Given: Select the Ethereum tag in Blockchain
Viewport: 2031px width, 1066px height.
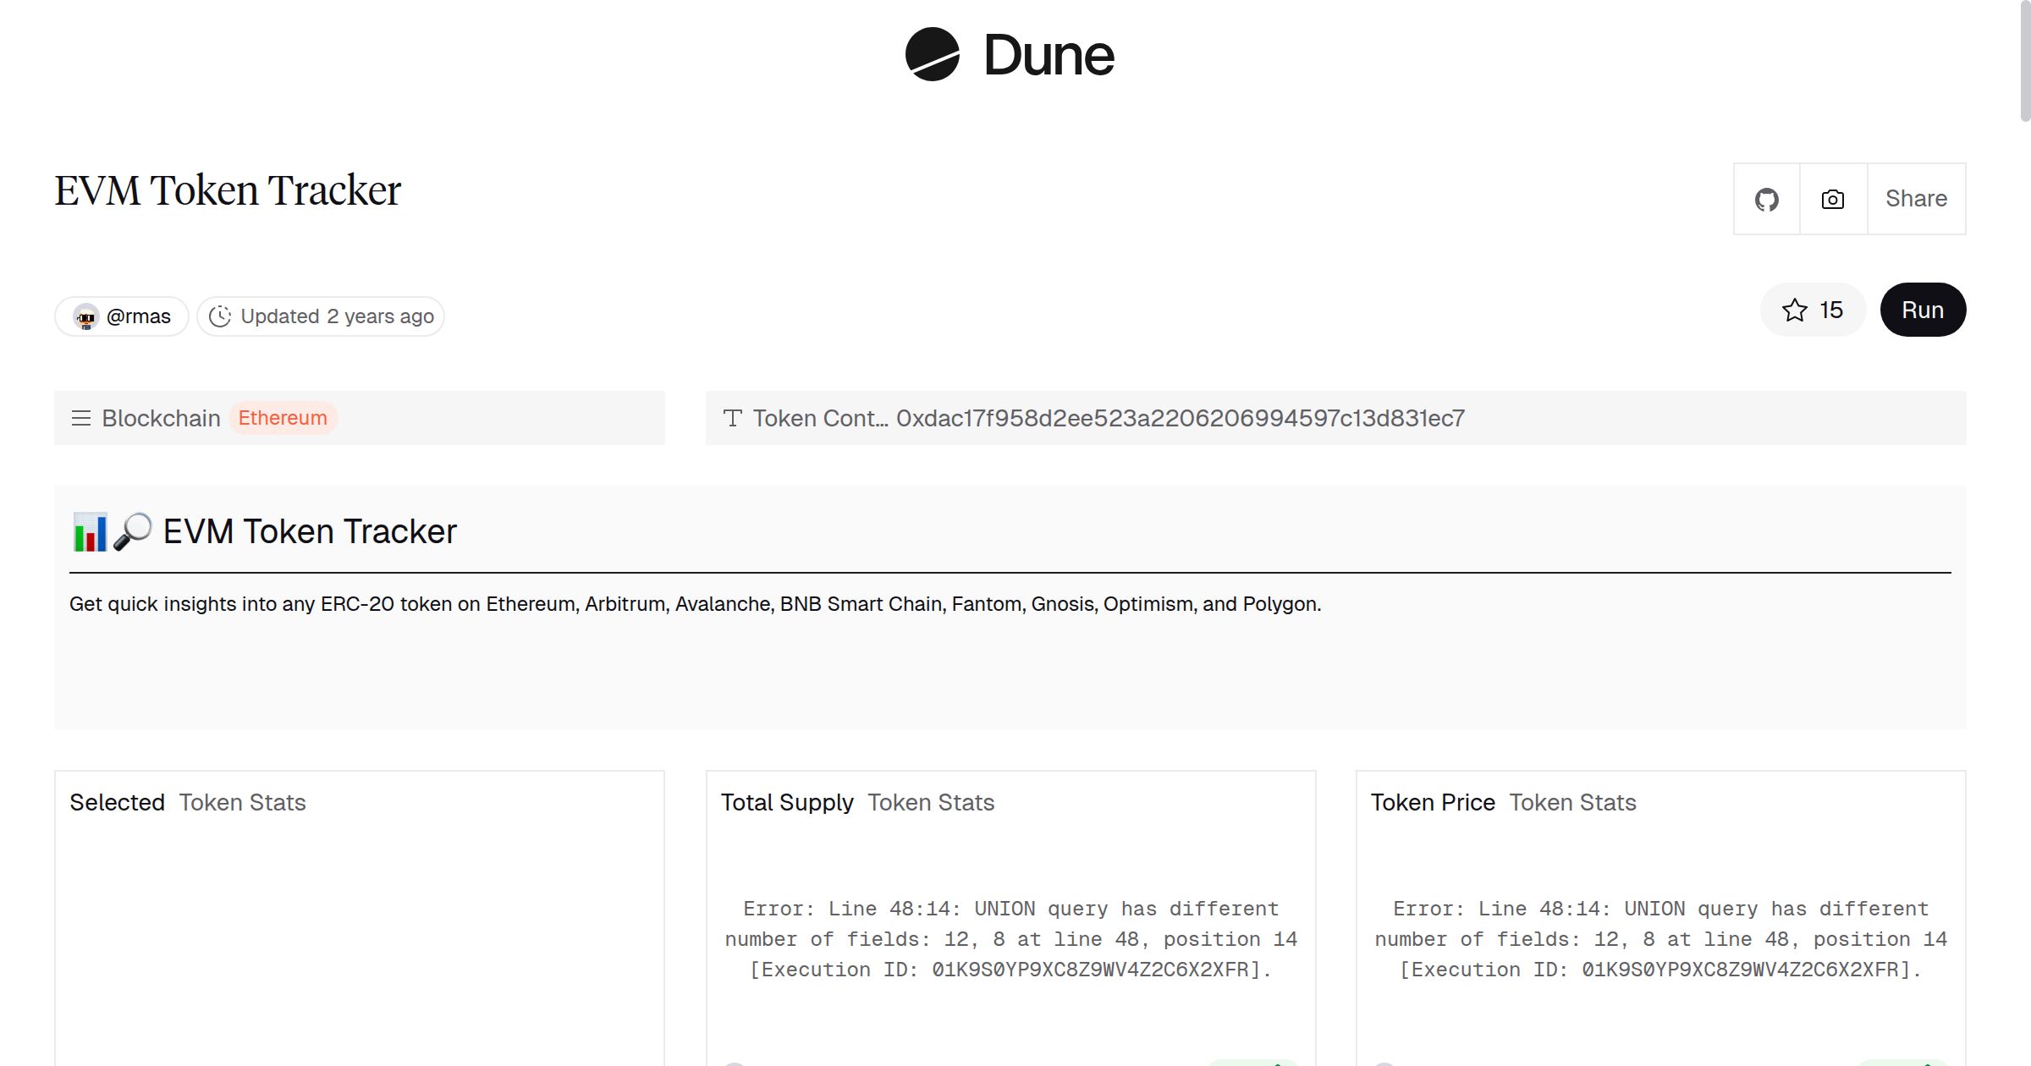Looking at the screenshot, I should pyautogui.click(x=282, y=418).
